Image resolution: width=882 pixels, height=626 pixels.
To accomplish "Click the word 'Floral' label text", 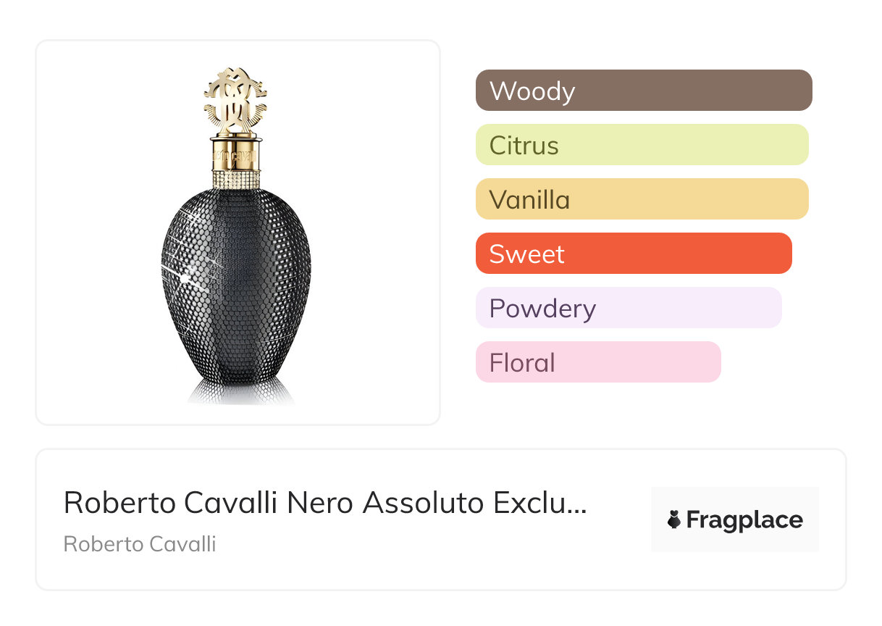I will (x=522, y=363).
